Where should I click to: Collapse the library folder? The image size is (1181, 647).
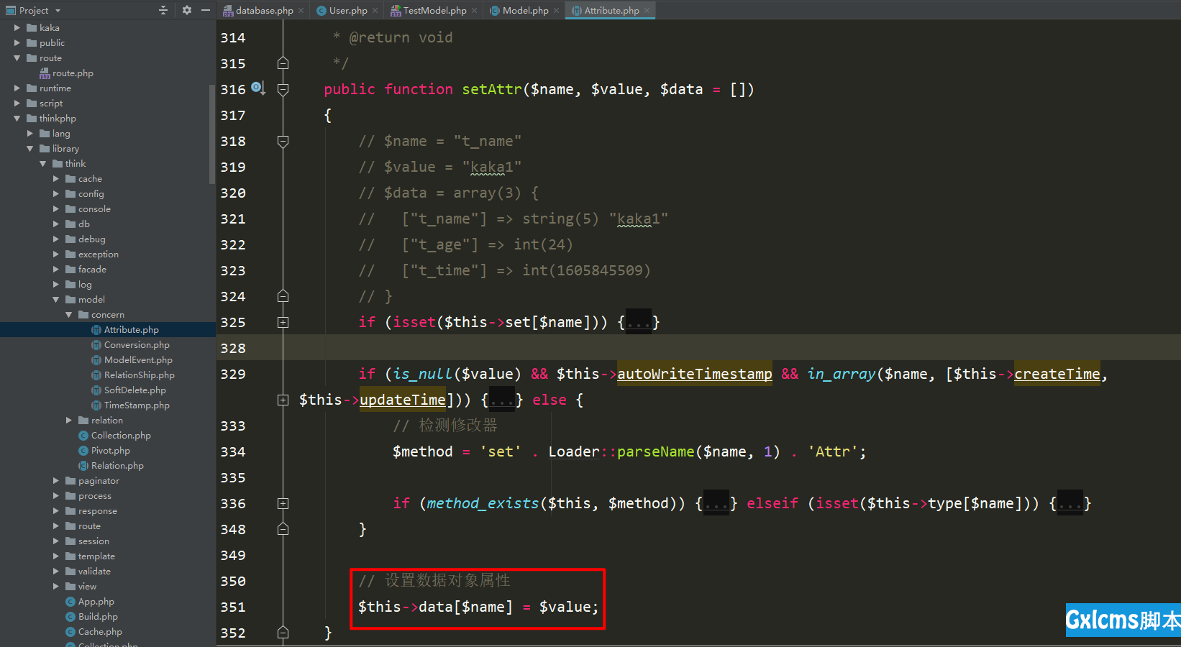tap(30, 149)
